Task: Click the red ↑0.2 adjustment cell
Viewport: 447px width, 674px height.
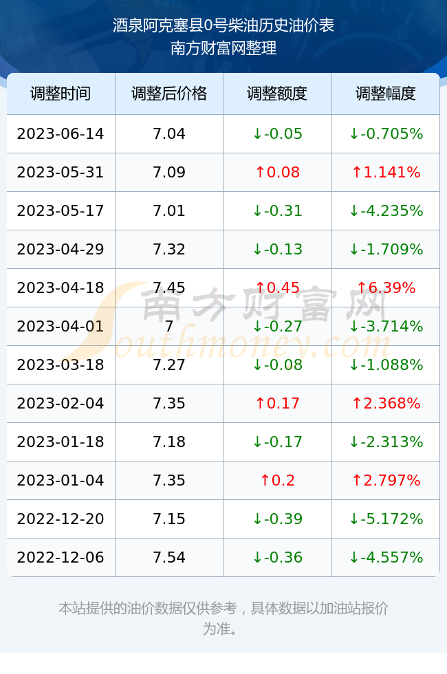Action: point(277,480)
